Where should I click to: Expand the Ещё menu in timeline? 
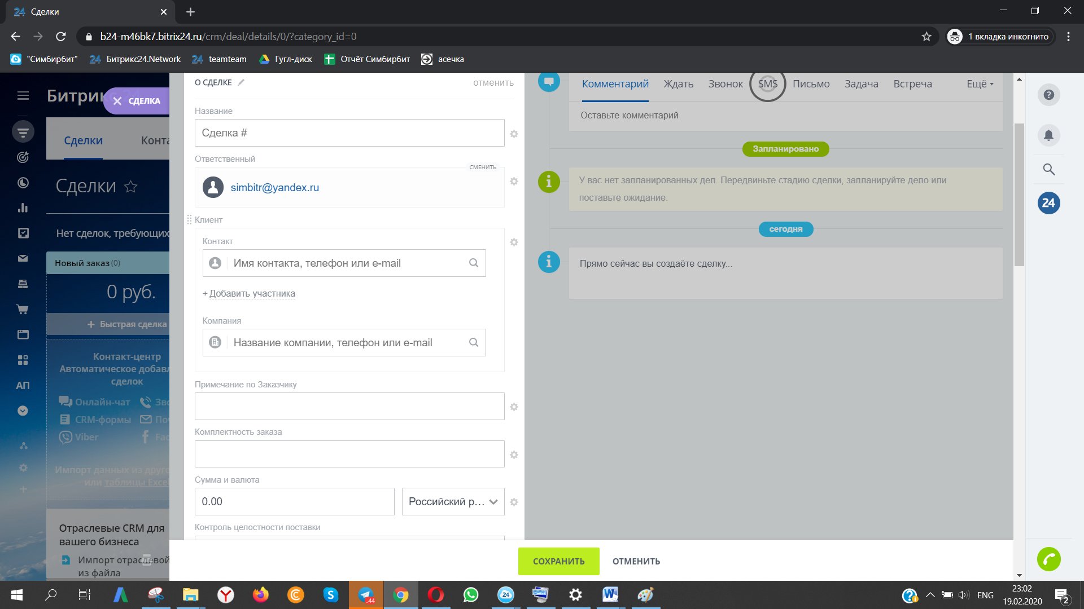click(980, 84)
